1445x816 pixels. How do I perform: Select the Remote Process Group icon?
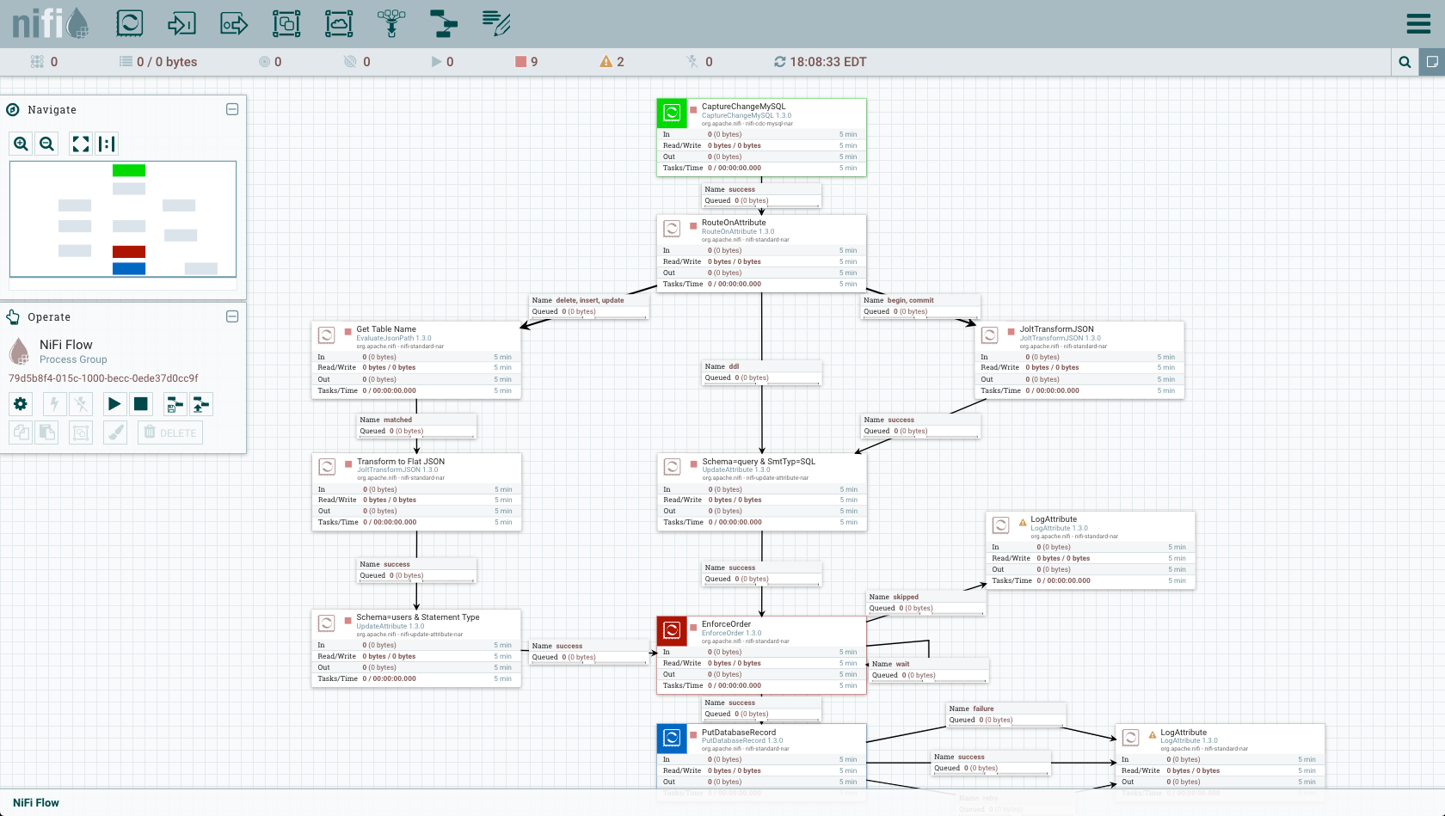(339, 23)
